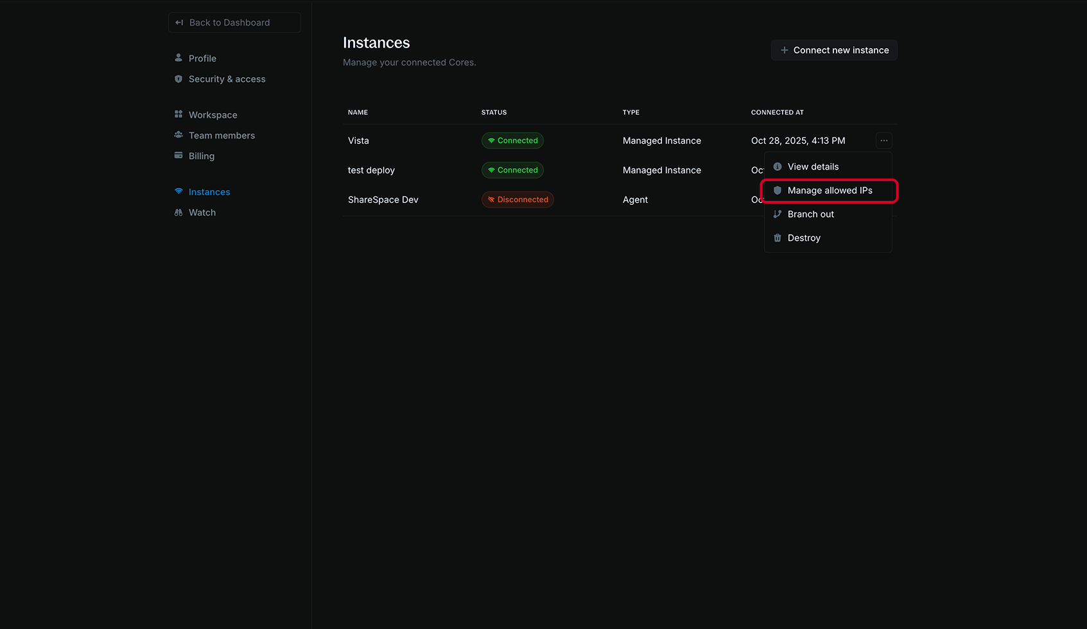Click the branch icon next to Branch out
This screenshot has width=1087, height=629.
tap(778, 214)
